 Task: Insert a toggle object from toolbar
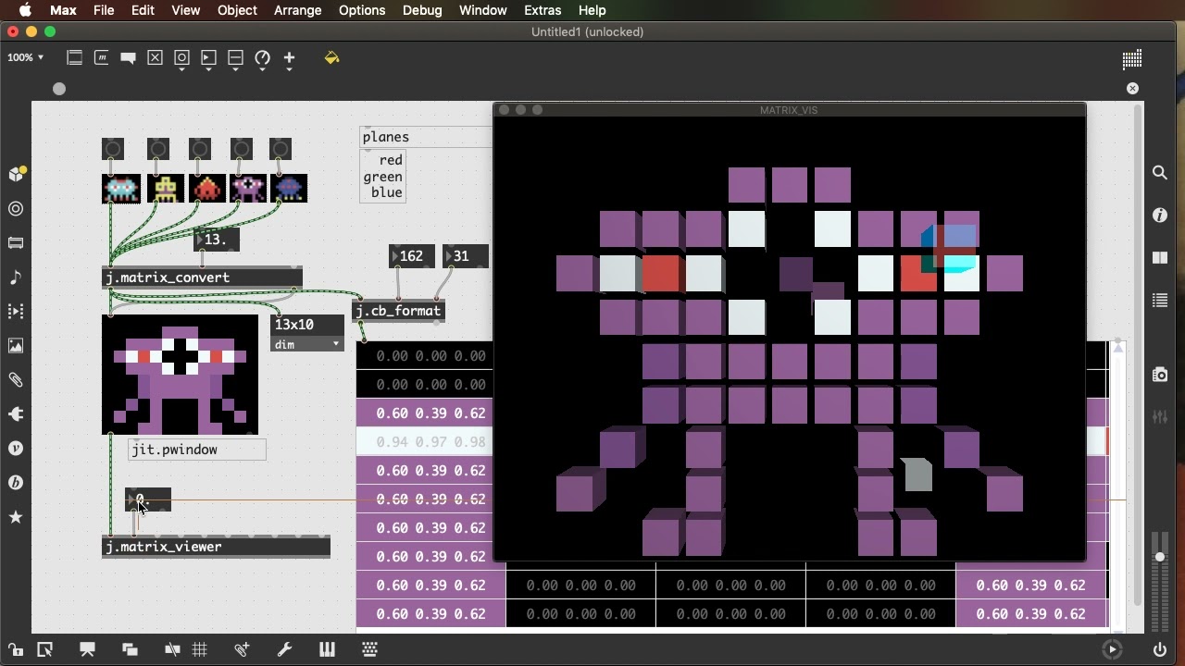pyautogui.click(x=156, y=58)
